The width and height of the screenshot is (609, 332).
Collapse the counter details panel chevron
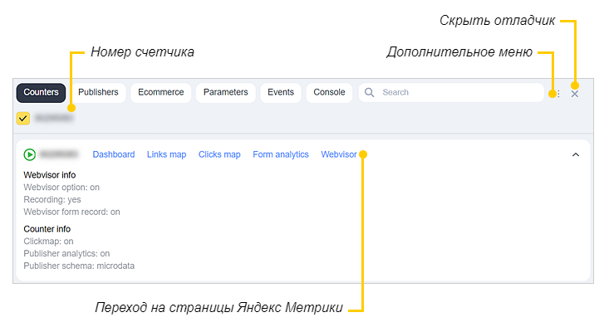coord(576,154)
